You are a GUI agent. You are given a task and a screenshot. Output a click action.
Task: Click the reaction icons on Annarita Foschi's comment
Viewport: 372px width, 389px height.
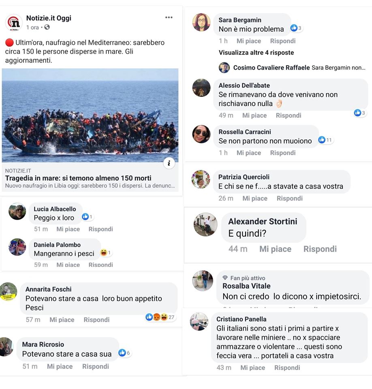pos(157,317)
